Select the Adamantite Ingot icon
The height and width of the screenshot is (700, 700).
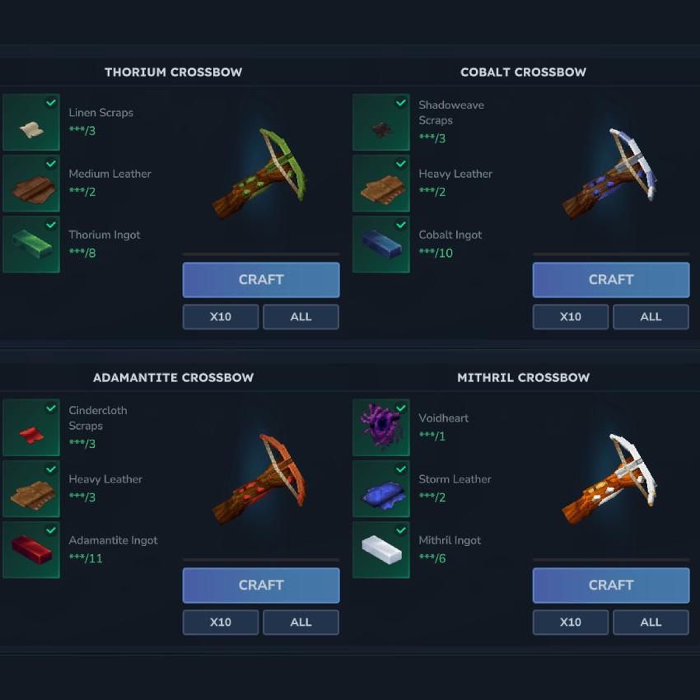coord(31,550)
